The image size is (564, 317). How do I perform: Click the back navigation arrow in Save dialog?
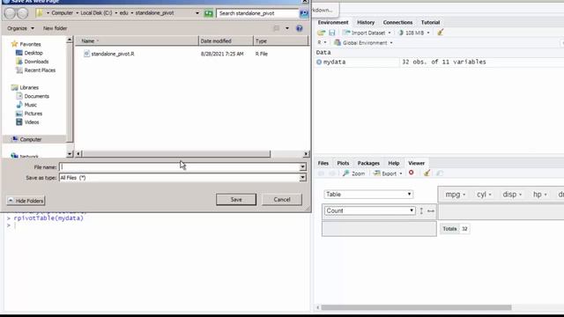click(10, 13)
